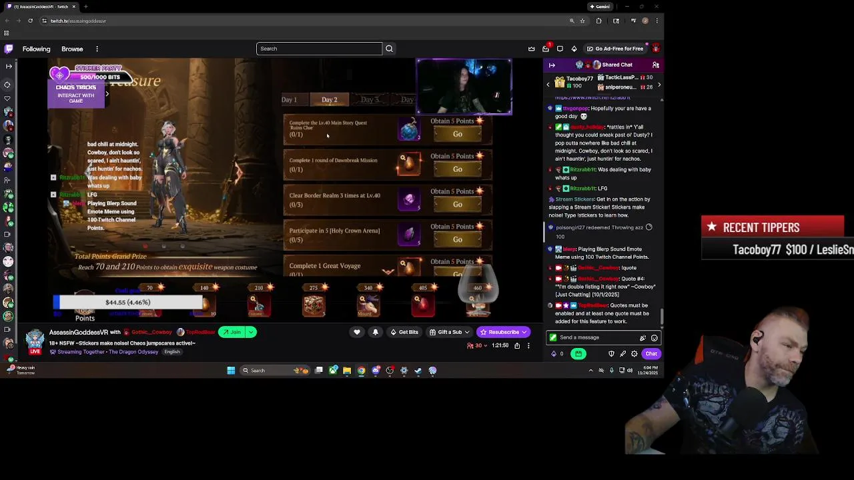
Task: Open Chrome from the taskbar
Action: pos(361,371)
